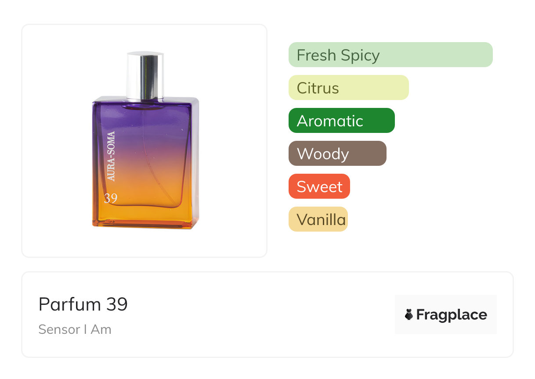Click the Fresh Spicy accord bar
Viewport: 535px width, 379px height.
(x=390, y=55)
